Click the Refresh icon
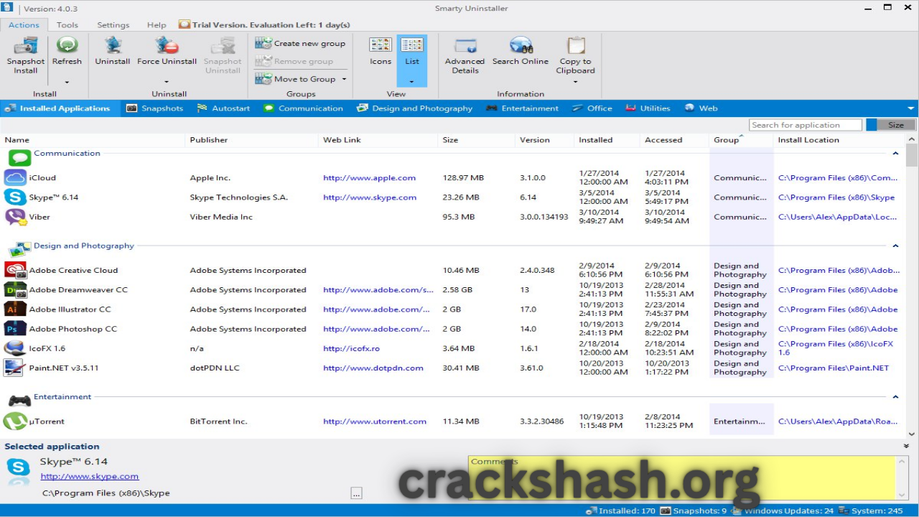Screen dimensions: 919x517 [x=67, y=45]
